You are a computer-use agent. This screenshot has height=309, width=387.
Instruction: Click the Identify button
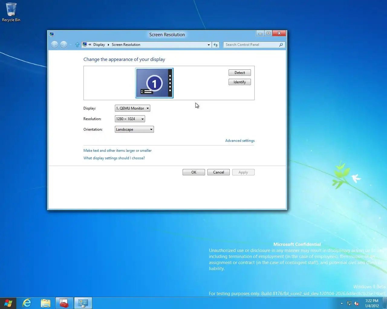240,82
